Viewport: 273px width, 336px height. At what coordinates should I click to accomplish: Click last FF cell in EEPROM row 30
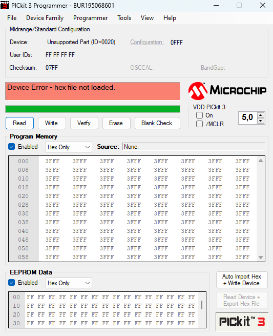192,323
